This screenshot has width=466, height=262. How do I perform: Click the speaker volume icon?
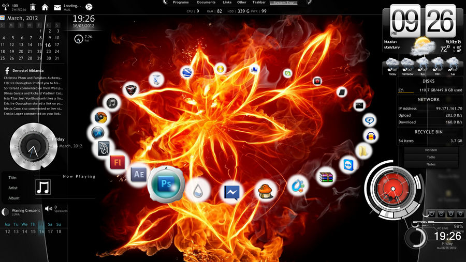(x=48, y=209)
